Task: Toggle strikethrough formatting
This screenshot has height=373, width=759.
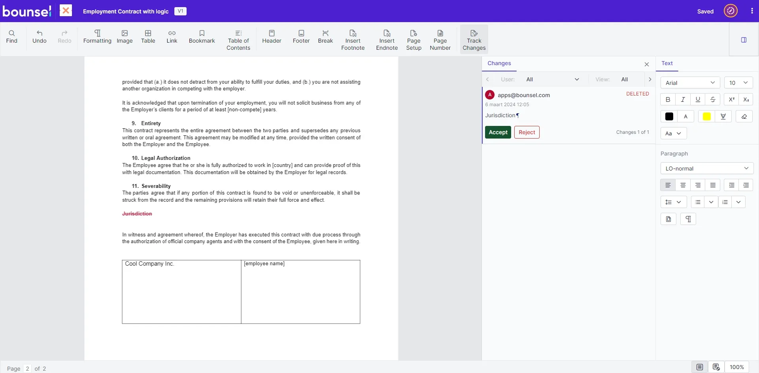Action: click(x=712, y=99)
